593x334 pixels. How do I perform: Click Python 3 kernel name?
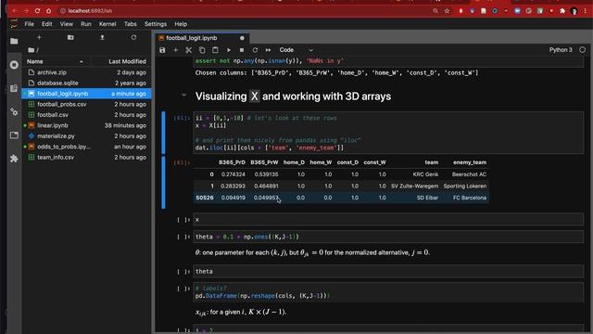tap(561, 50)
